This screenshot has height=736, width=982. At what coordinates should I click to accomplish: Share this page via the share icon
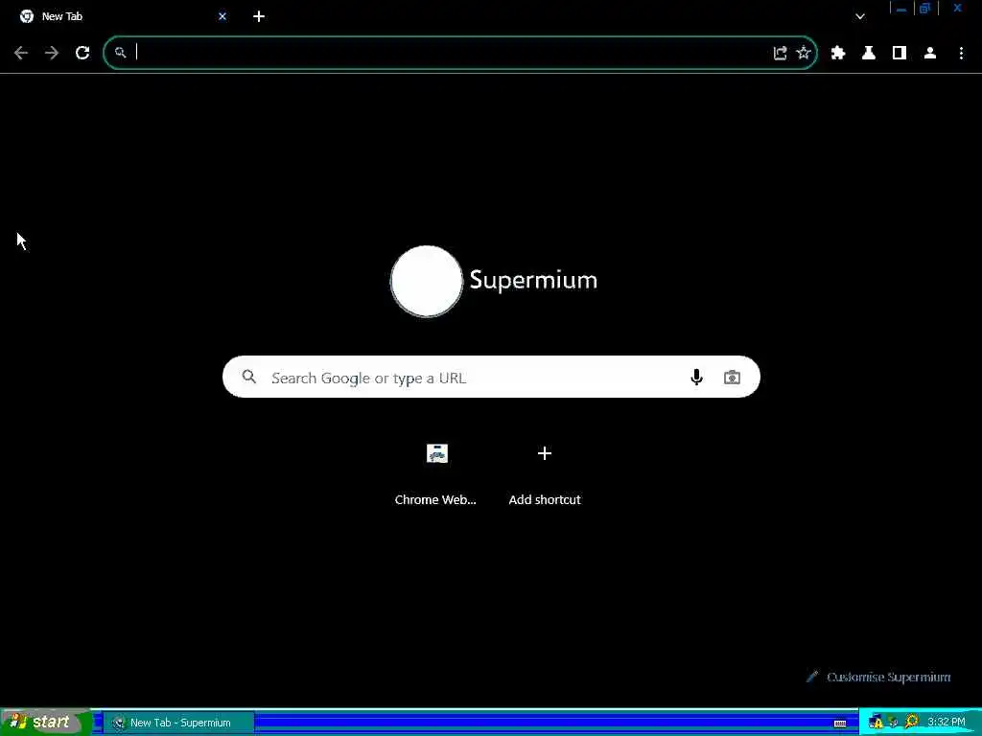(780, 54)
